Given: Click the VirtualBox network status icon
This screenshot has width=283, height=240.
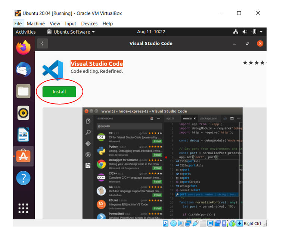Looking at the screenshot, I should point(188,224).
